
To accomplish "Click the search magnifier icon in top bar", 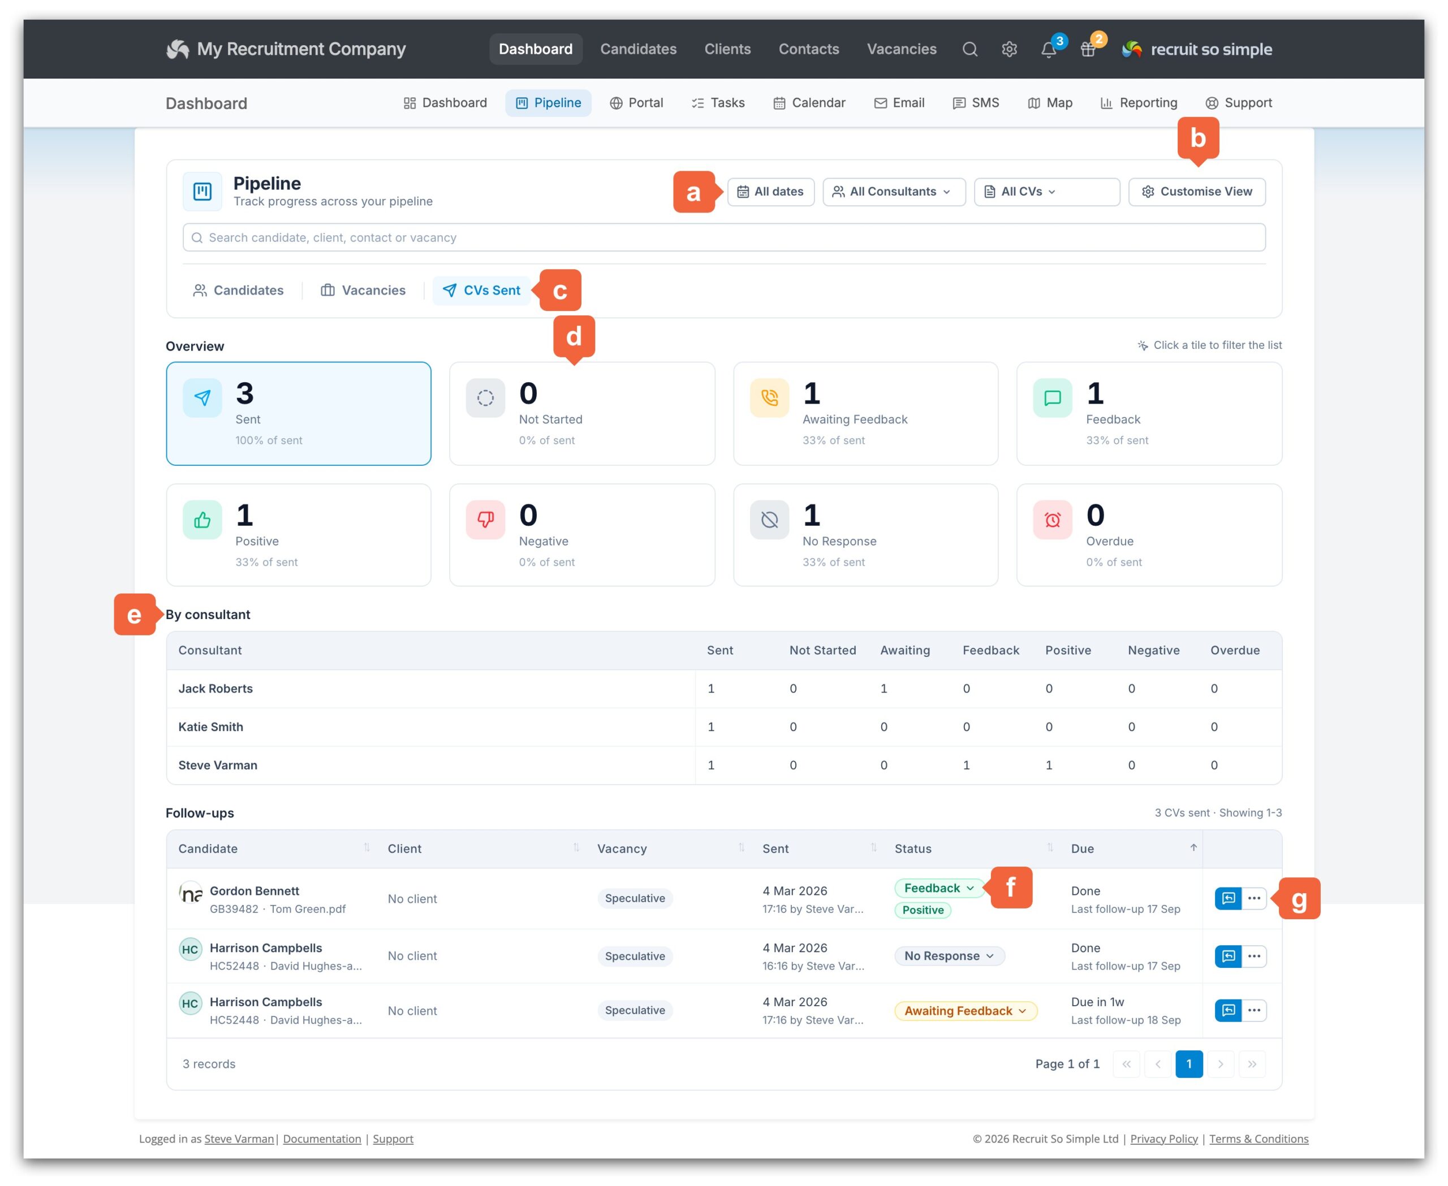I will [x=969, y=49].
